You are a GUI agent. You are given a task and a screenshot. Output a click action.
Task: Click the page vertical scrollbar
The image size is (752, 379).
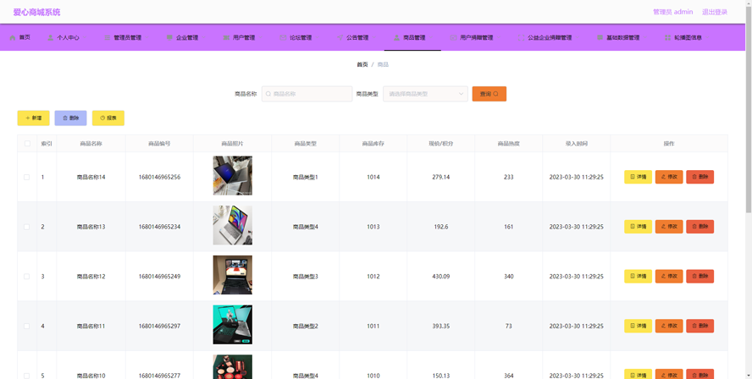coord(749,110)
